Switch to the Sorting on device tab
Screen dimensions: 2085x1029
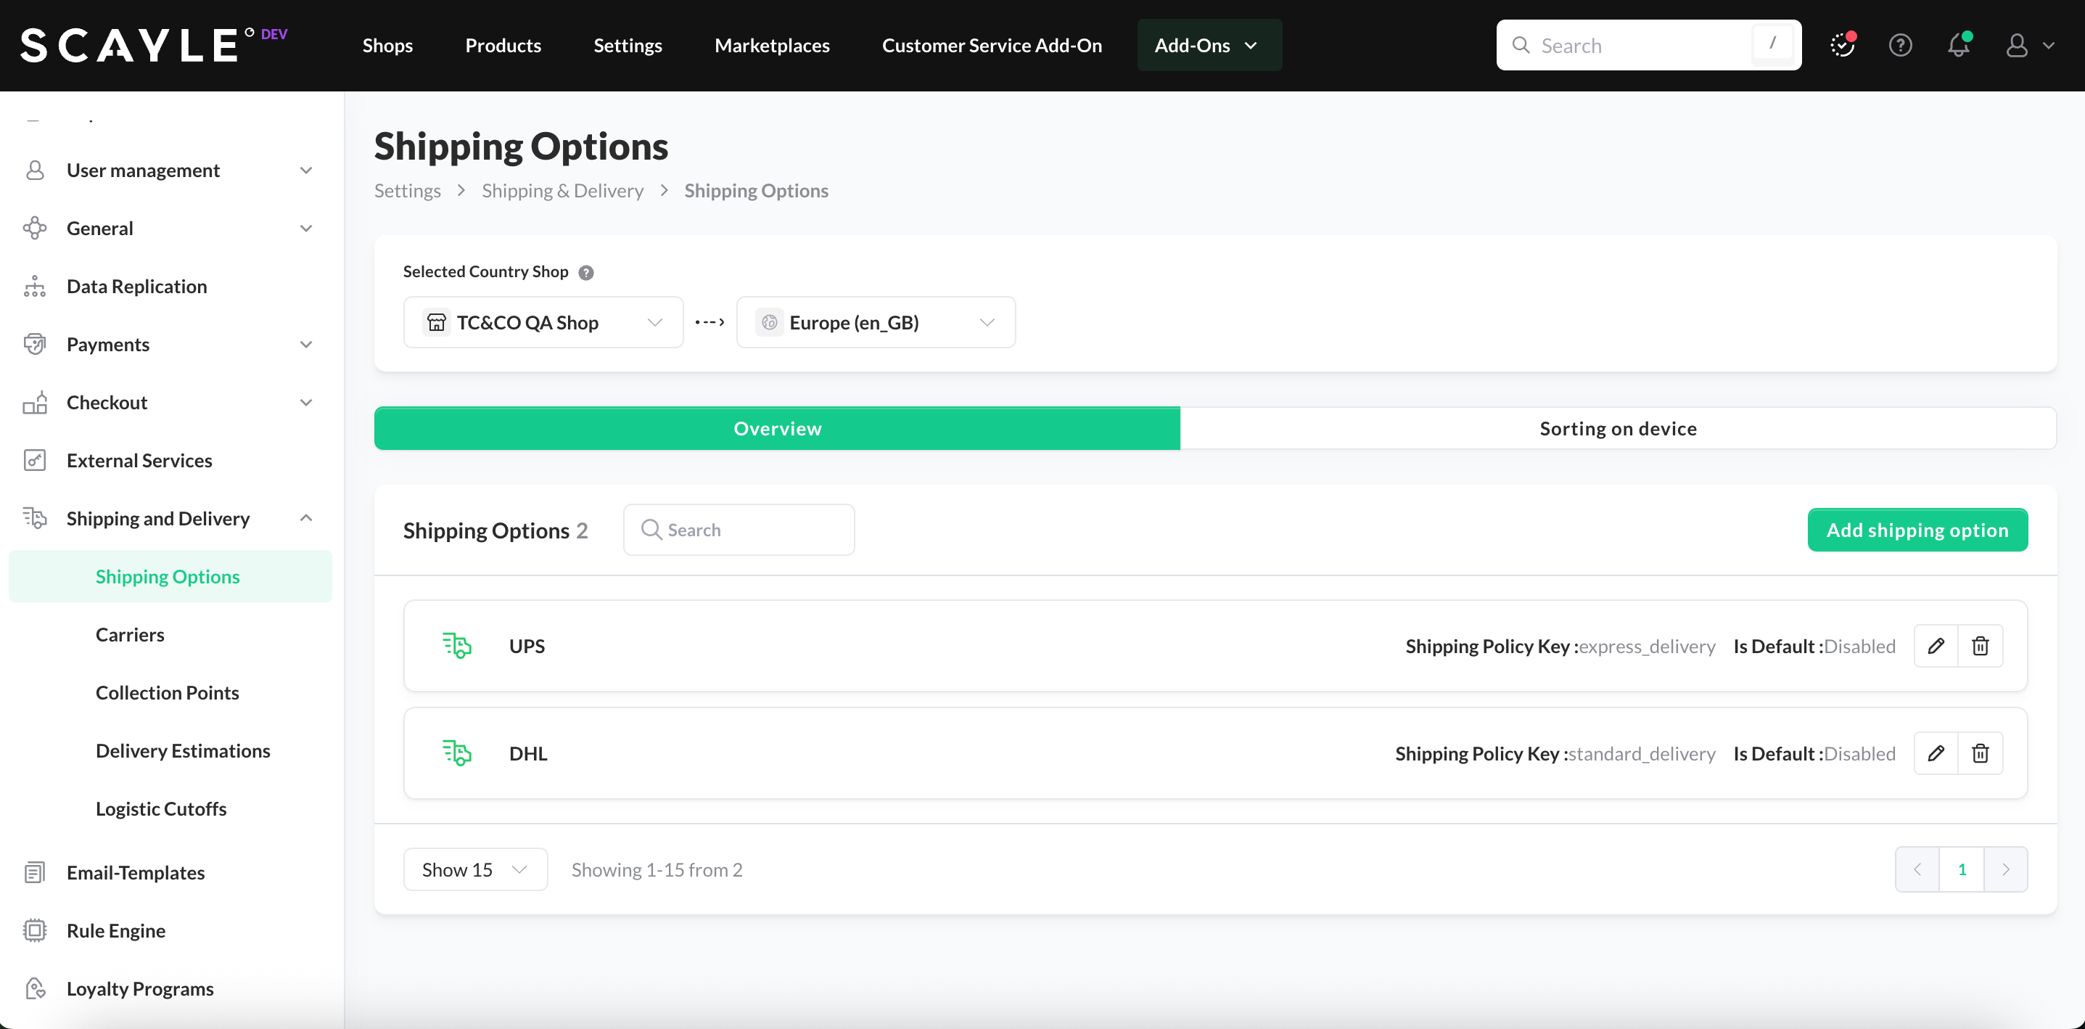tap(1617, 428)
